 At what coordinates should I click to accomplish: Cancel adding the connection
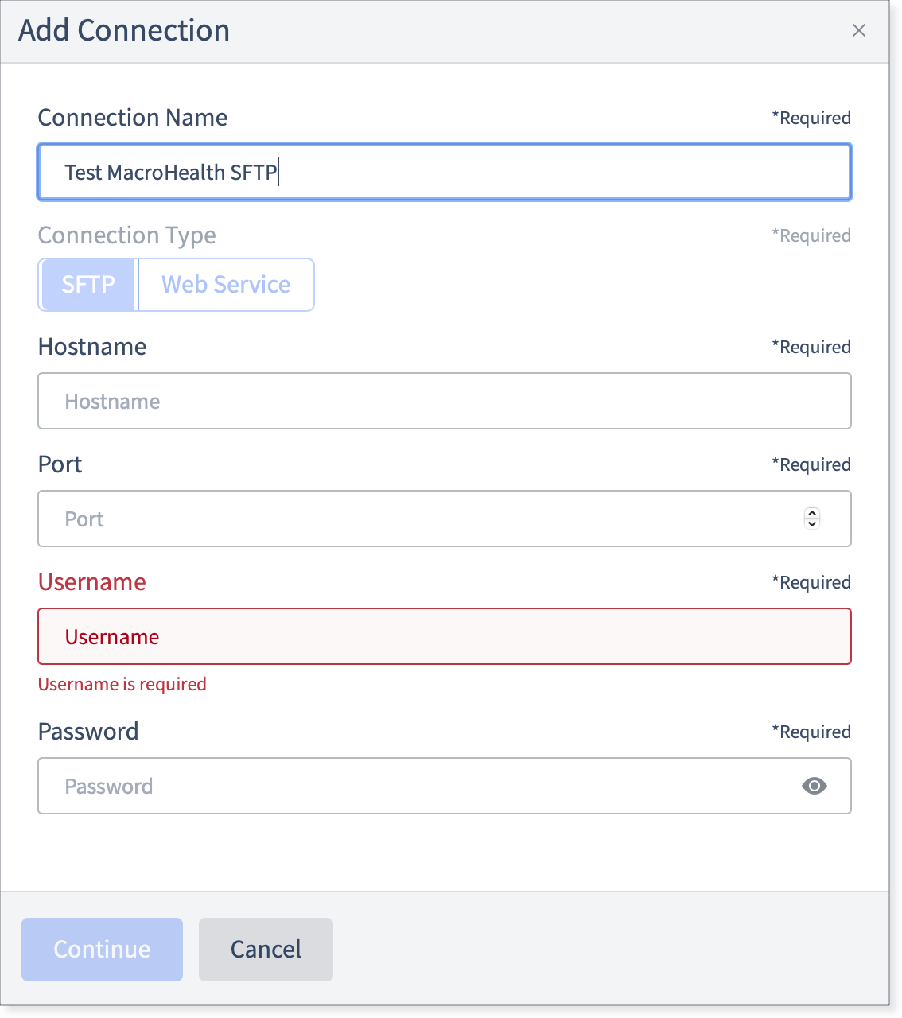266,949
